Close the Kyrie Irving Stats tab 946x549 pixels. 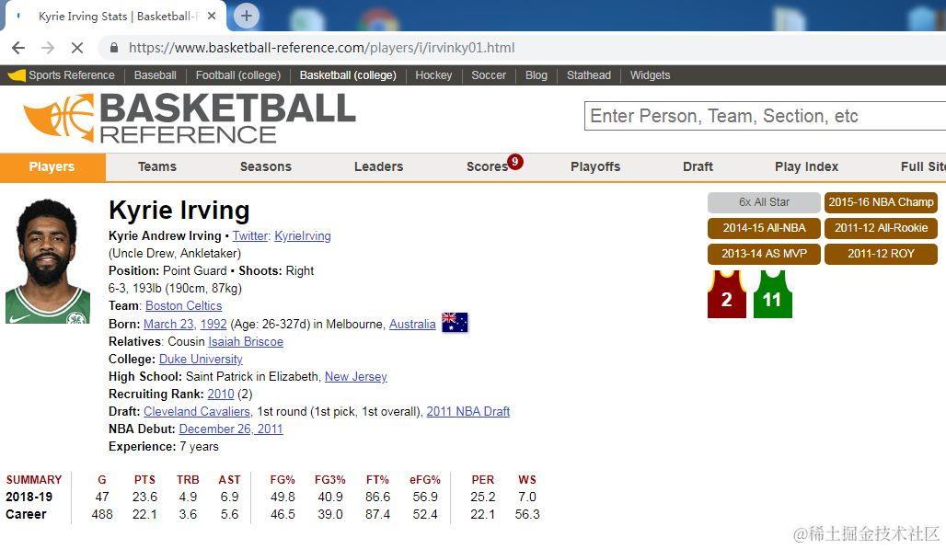[212, 17]
